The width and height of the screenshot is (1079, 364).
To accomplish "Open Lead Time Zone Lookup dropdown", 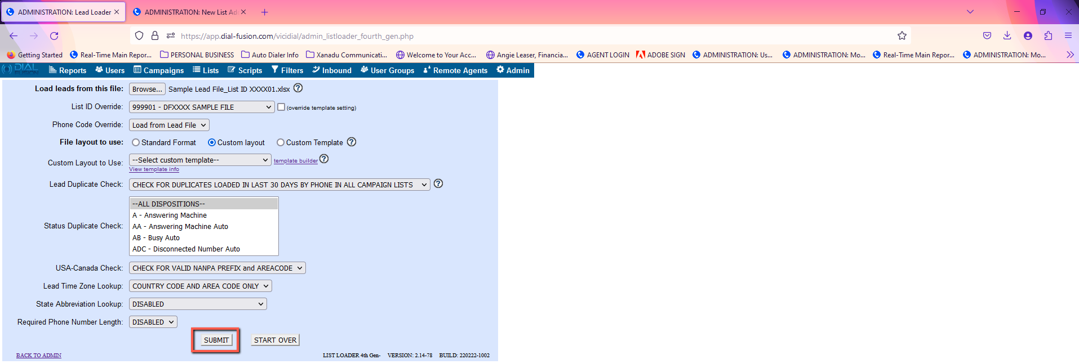I will point(201,286).
